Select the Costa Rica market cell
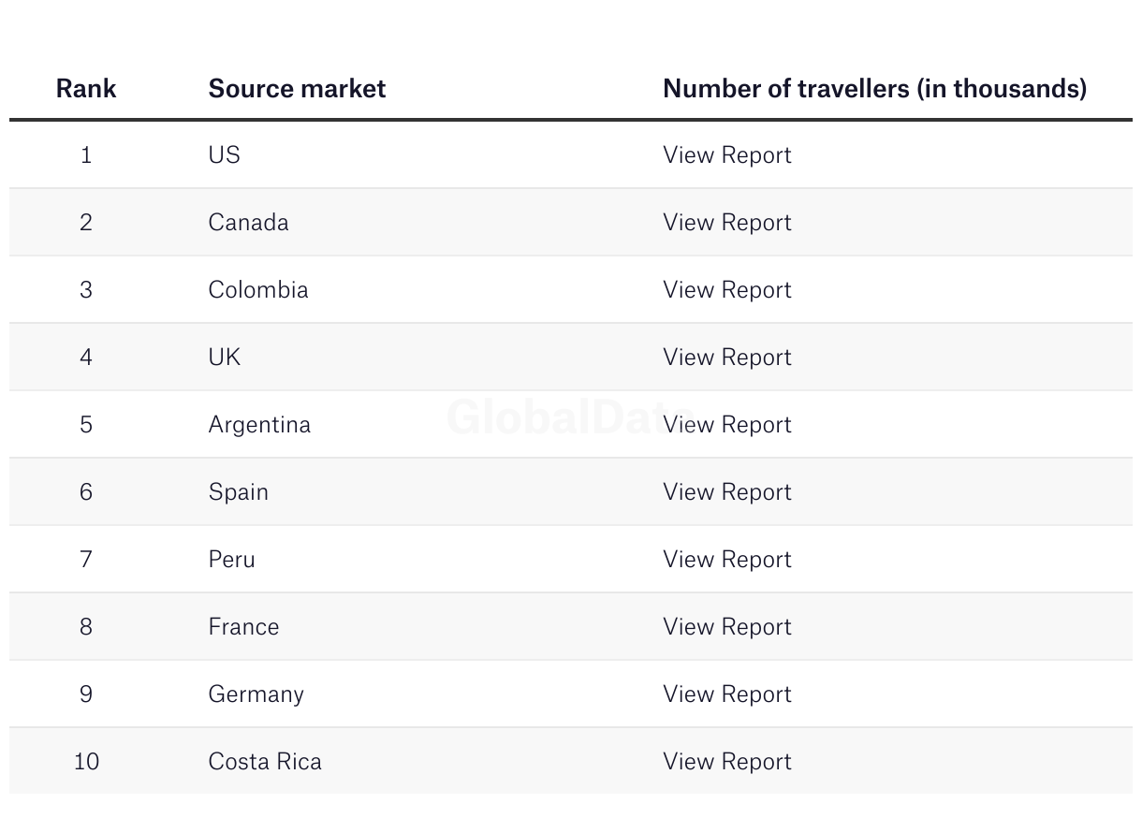This screenshot has width=1142, height=833. tap(265, 761)
